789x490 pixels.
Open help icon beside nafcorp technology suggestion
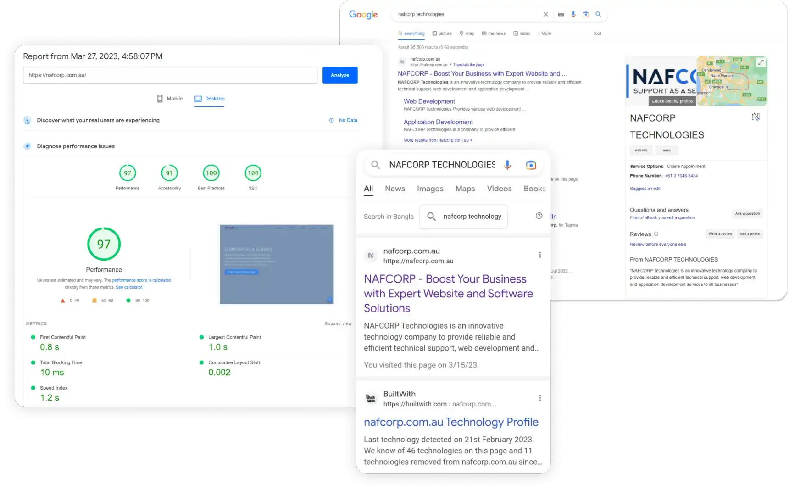[x=539, y=216]
